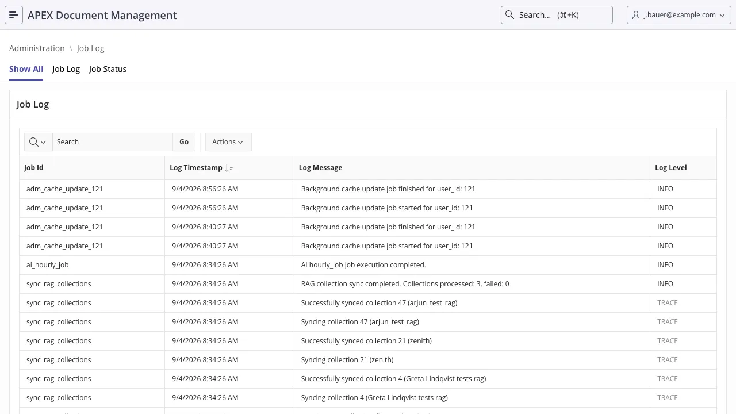Screen dimensions: 736x414
Task: Click TRACE level for 'Syncing collection 21 (zenith)'
Action: [668, 360]
